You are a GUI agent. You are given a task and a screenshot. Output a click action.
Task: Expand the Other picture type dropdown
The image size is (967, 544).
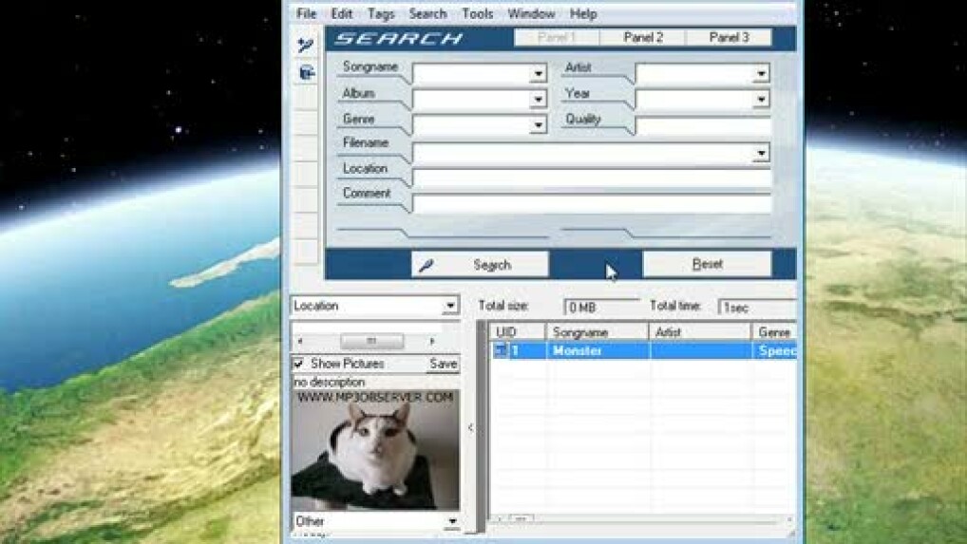452,521
